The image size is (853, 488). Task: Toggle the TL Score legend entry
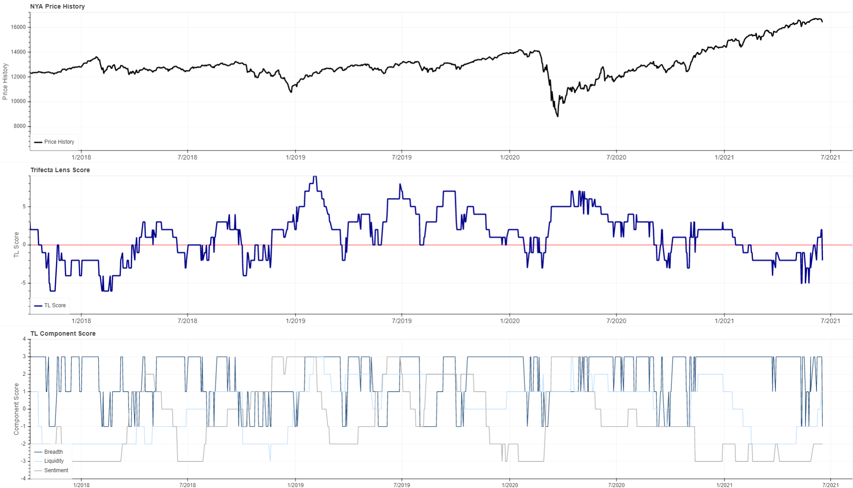54,305
